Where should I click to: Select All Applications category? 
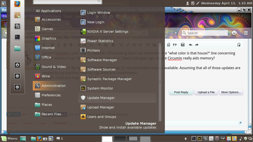point(48,11)
